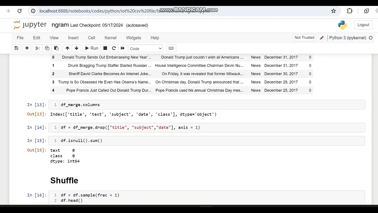The height and width of the screenshot is (213, 378).
Task: Click the Last Checkpoint 05/17/2024 text
Action: click(x=97, y=25)
